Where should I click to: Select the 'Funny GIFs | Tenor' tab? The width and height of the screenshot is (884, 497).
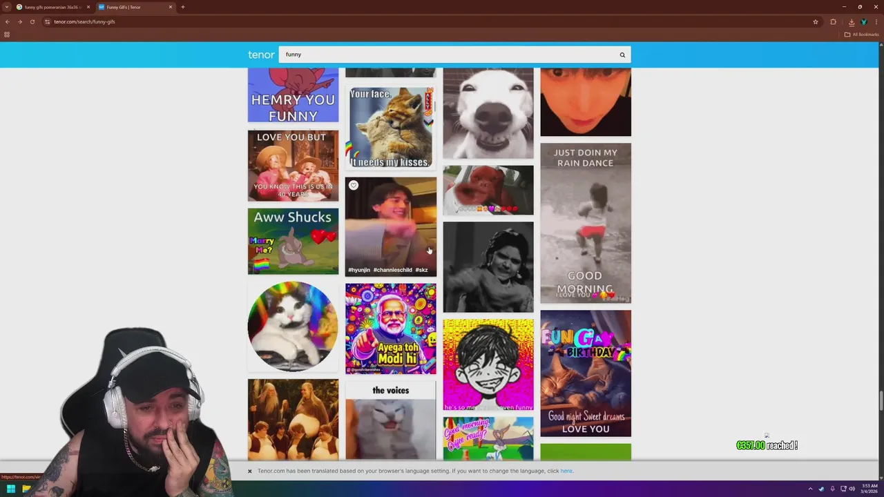click(x=135, y=7)
